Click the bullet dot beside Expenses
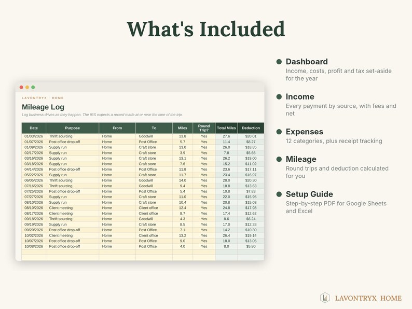 279,132
